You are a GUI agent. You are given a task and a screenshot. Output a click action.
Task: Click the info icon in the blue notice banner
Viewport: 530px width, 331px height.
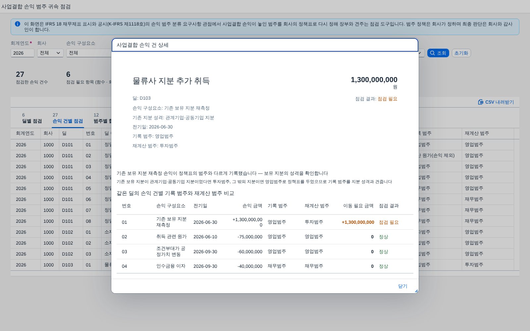(18, 24)
